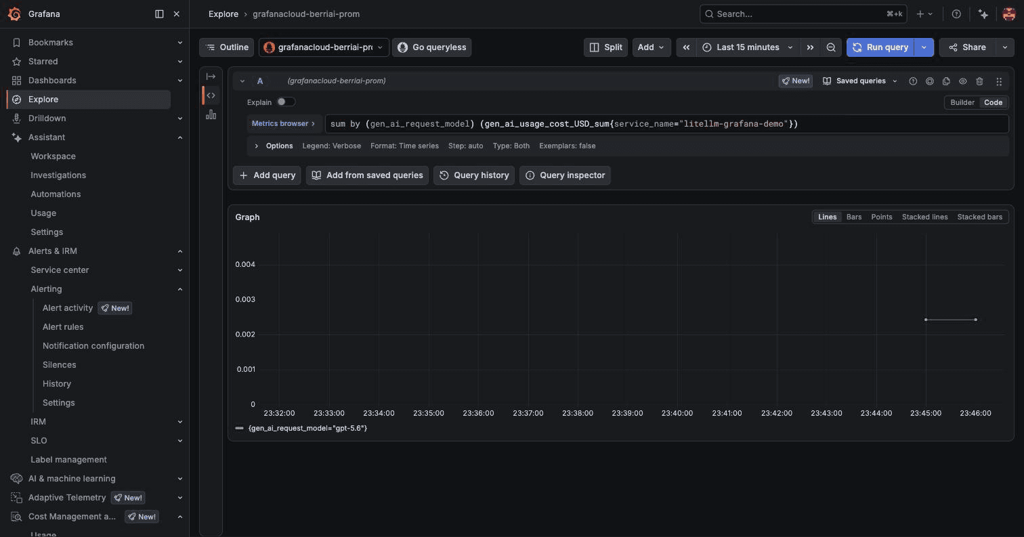This screenshot has height=537, width=1024.
Task: Select Stacked lines graph style
Action: coord(924,217)
